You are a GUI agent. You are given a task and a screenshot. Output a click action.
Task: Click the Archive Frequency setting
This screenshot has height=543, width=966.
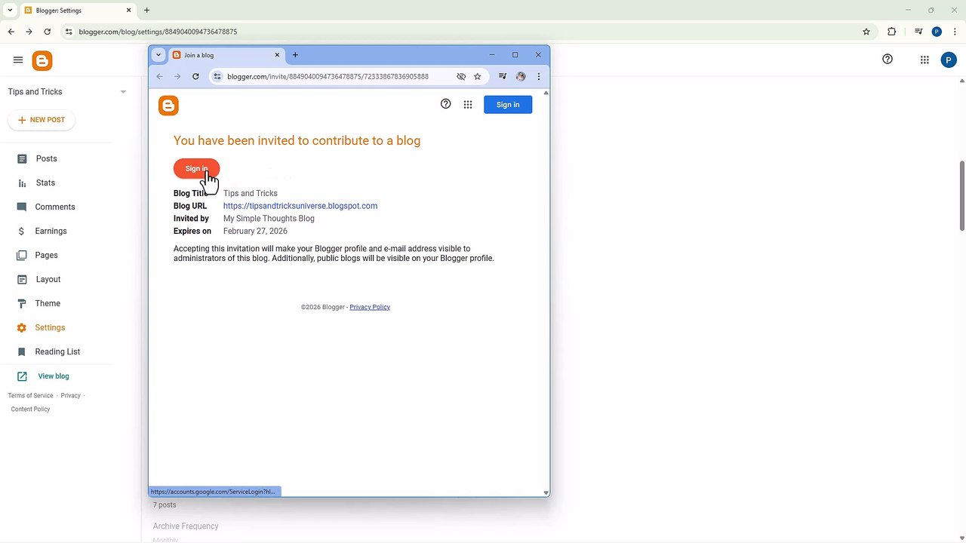click(186, 526)
